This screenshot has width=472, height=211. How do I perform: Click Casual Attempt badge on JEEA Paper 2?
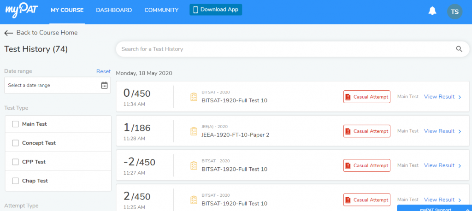click(x=366, y=131)
